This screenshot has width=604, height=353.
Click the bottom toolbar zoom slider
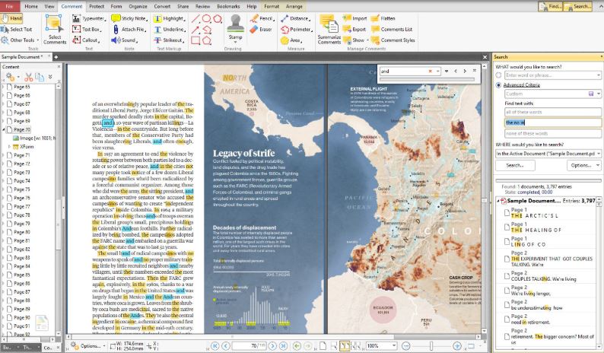point(431,346)
